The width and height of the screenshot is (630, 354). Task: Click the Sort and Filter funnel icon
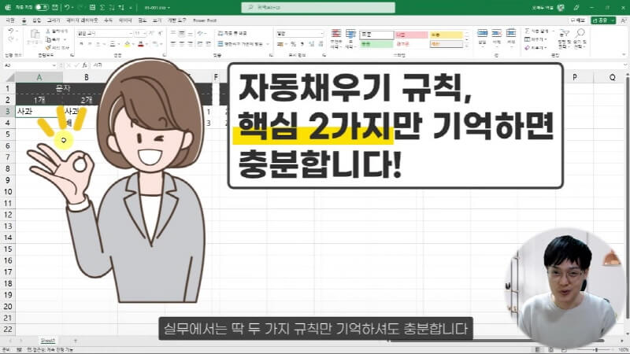(x=565, y=34)
